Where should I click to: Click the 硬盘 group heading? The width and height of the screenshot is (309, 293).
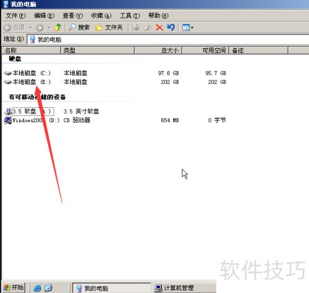15,59
